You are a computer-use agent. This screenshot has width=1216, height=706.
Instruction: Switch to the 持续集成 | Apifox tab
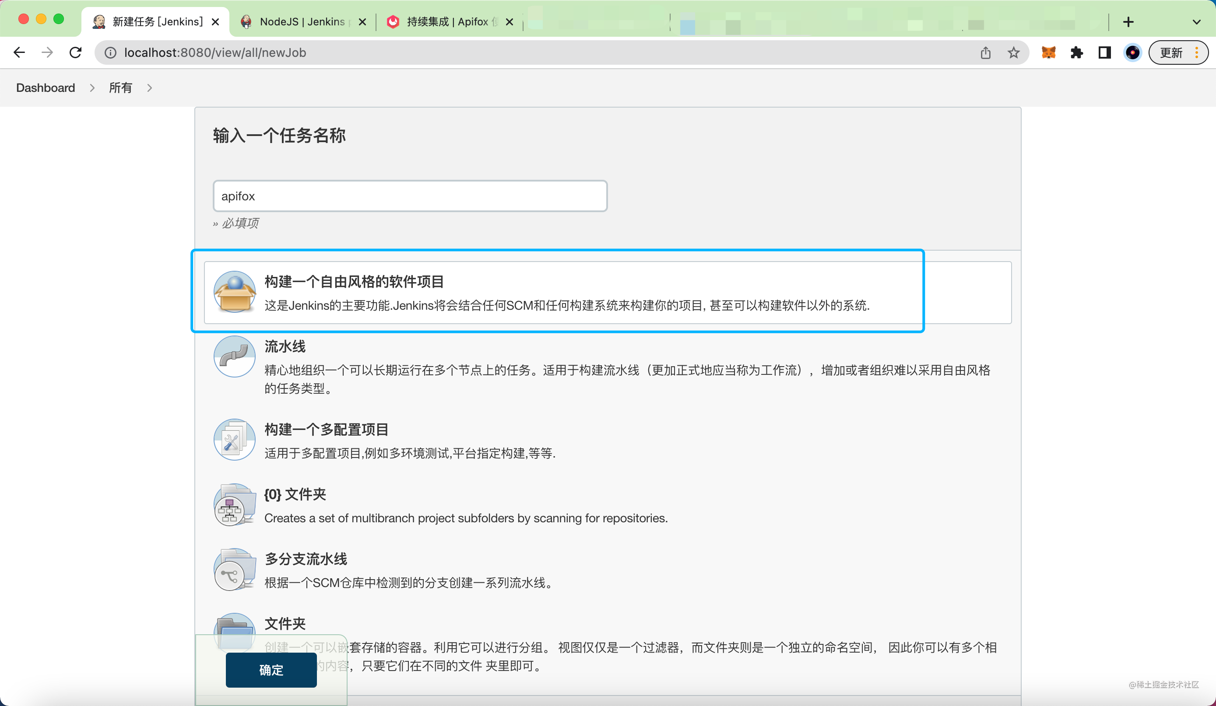[449, 22]
